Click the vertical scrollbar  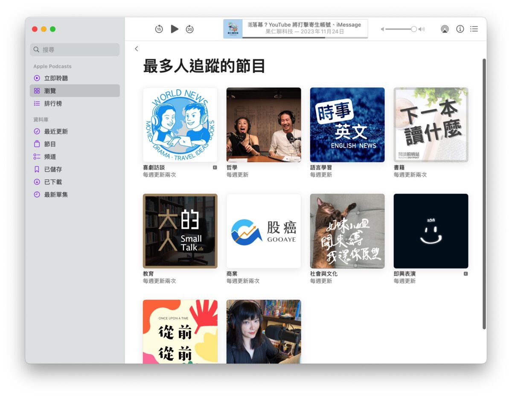point(484,193)
